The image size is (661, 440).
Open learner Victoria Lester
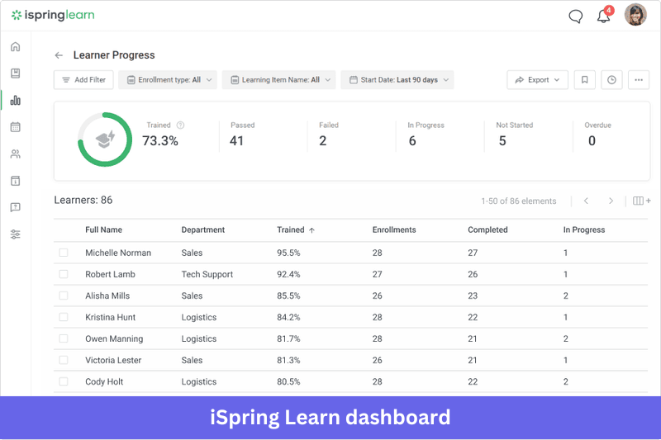[x=113, y=360]
